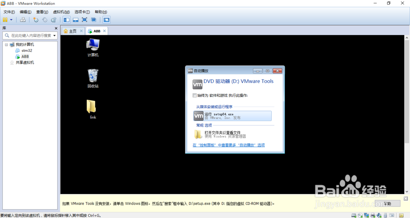Screen dimensions: 410x218
Task: Open the control panel AutoPlay options link
Action: 229,145
